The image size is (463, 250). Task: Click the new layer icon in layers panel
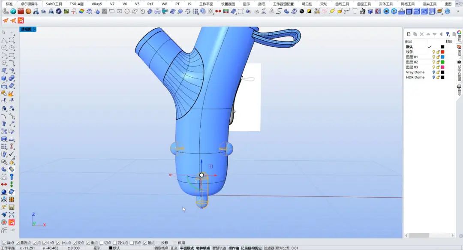coord(409,34)
